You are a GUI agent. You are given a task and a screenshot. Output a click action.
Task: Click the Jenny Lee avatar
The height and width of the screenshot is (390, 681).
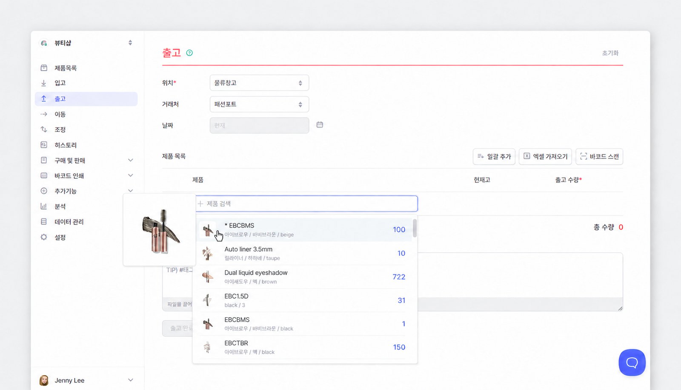coord(44,380)
